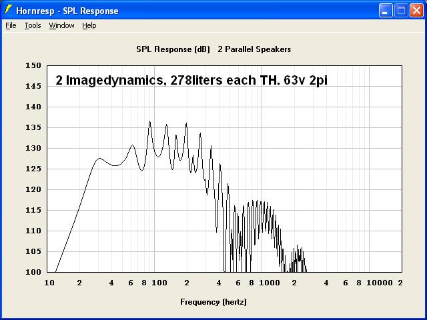Click the Hornresp - SPL Response title bar text
Image resolution: width=427 pixels, height=320 pixels.
[67, 11]
